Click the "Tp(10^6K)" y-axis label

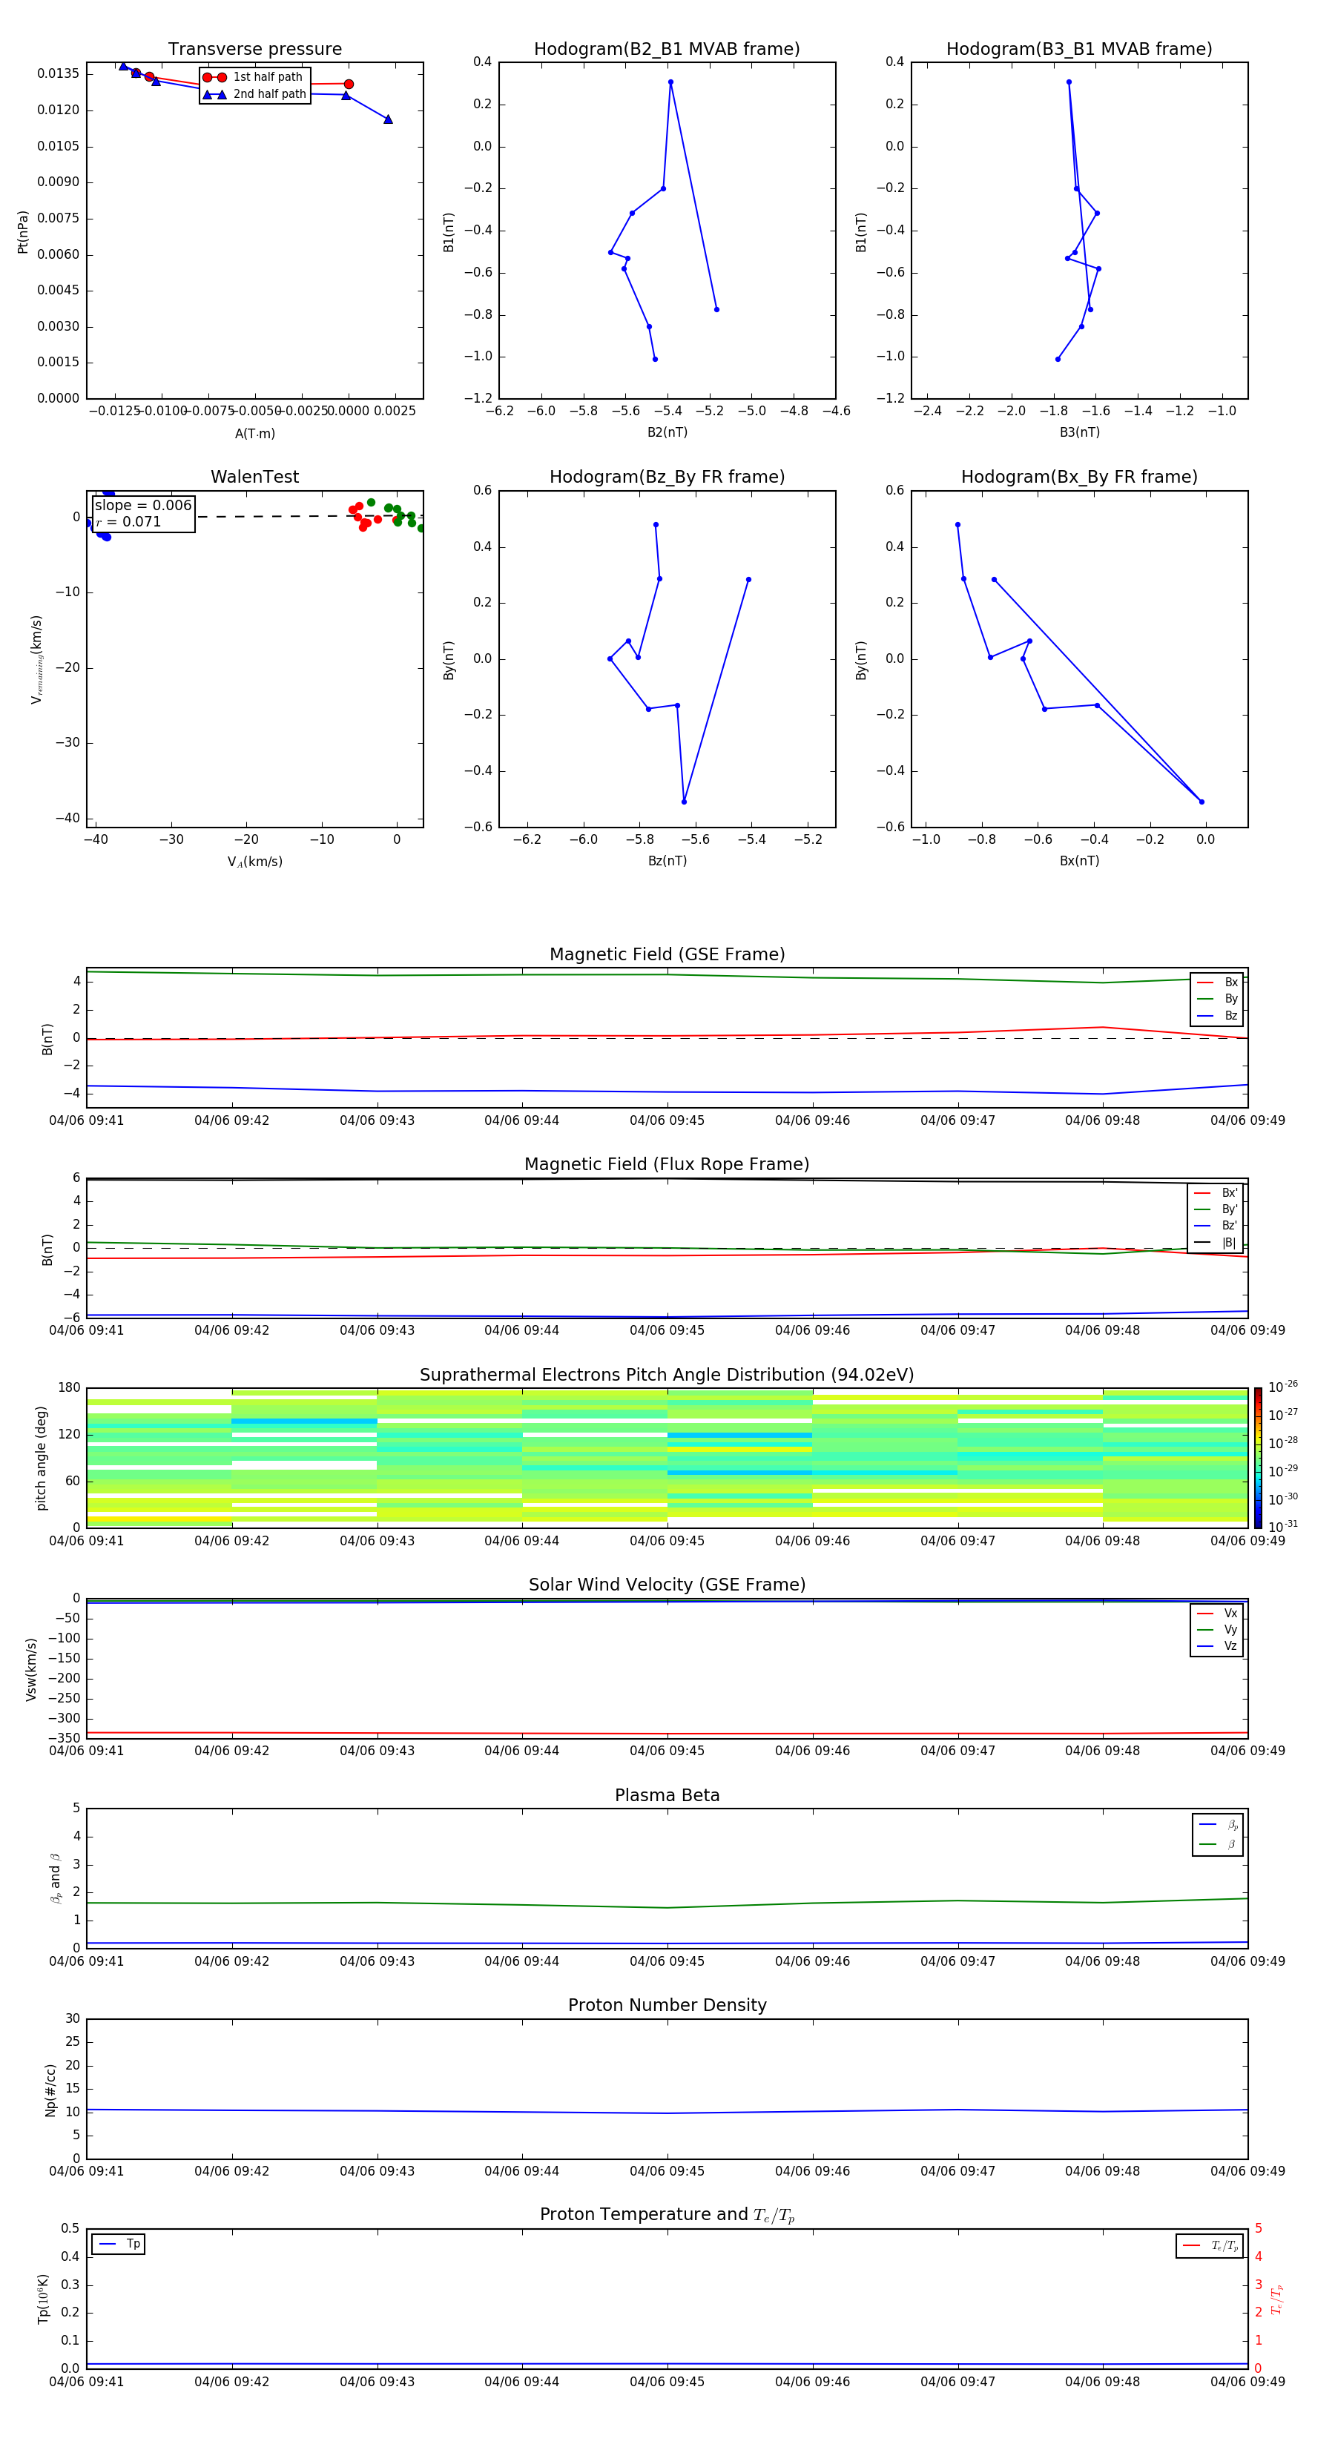point(43,2299)
